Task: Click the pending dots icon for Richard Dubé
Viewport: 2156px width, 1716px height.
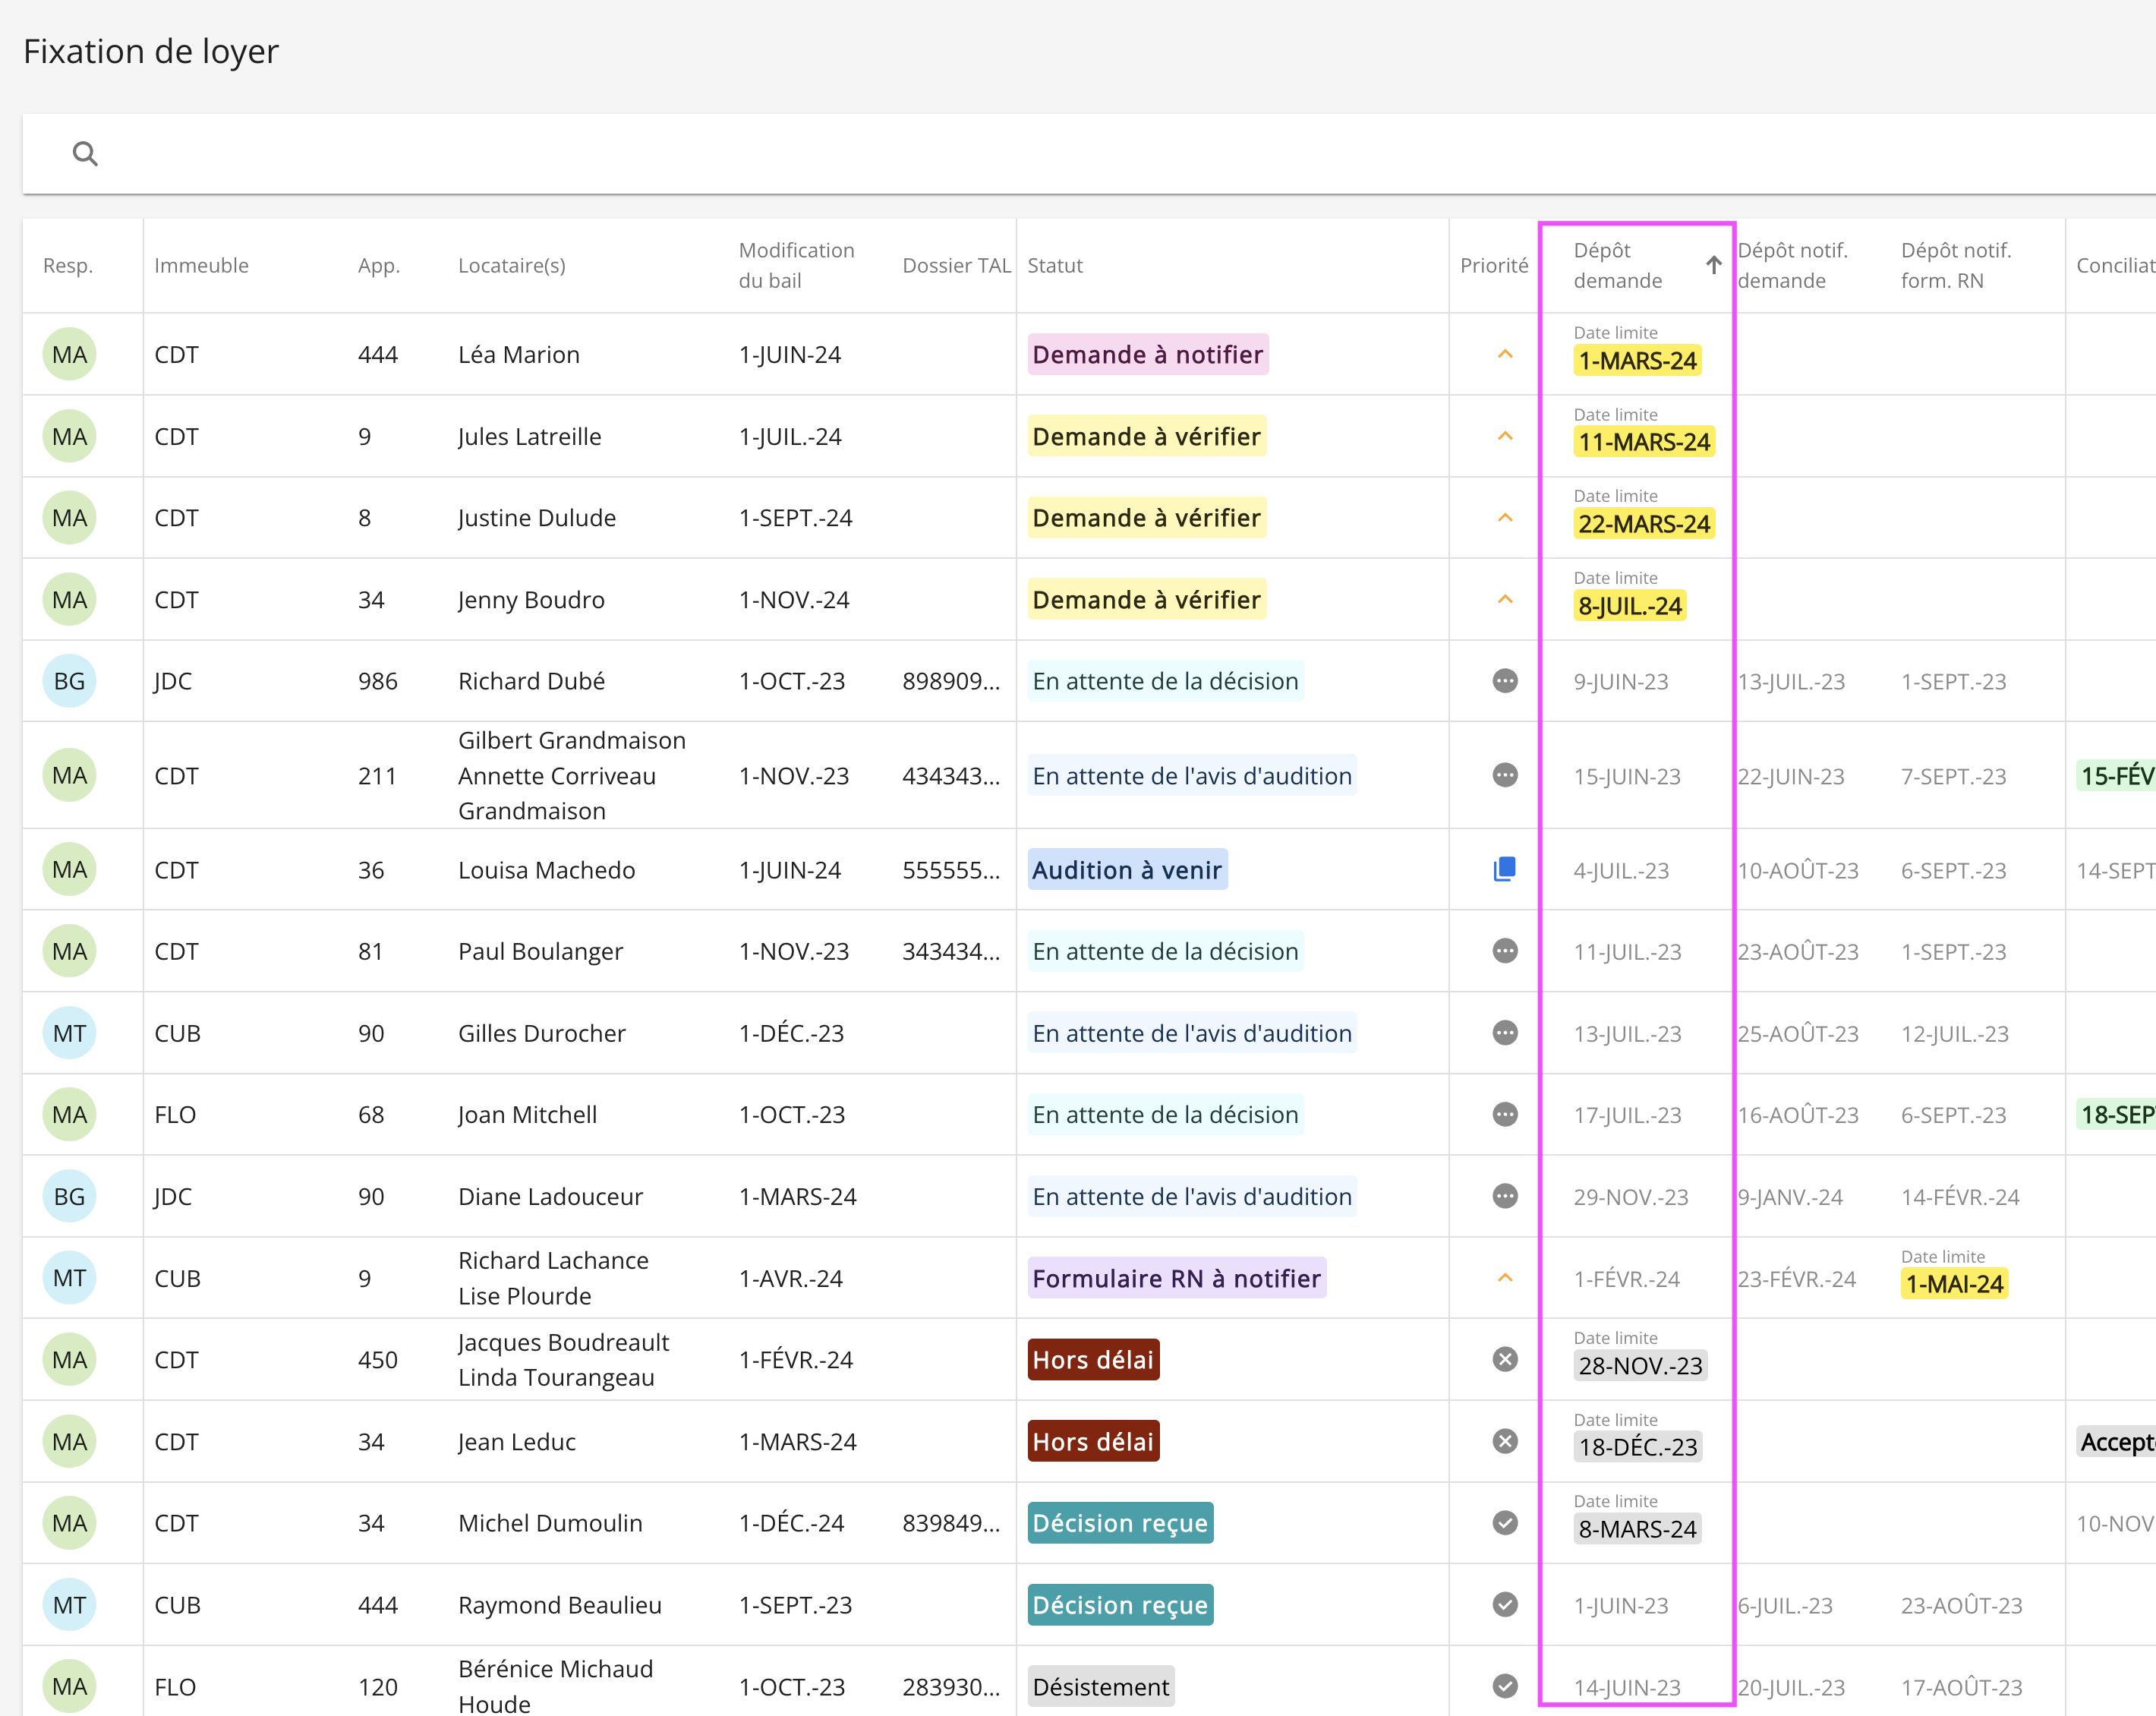Action: (1504, 681)
